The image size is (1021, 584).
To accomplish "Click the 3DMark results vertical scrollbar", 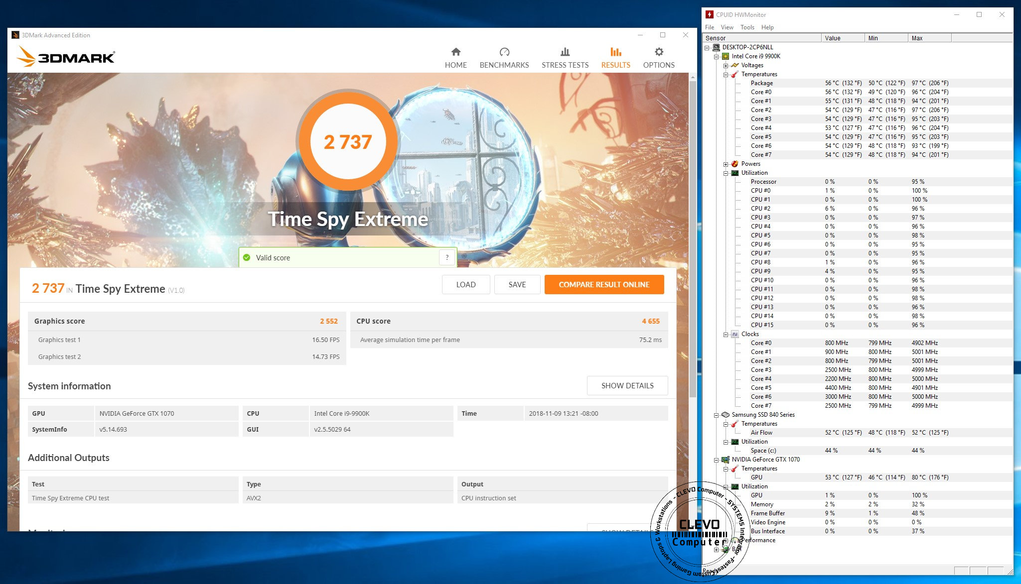I will point(693,239).
